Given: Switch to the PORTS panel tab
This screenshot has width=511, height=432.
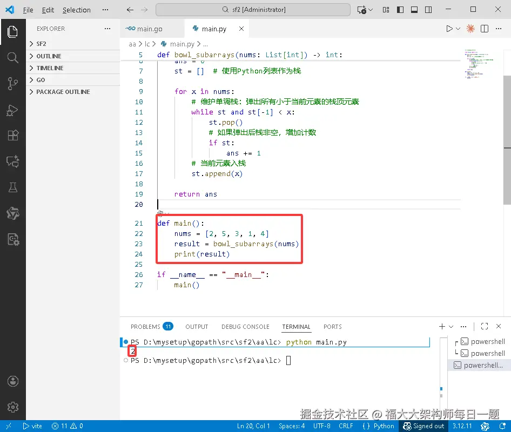Looking at the screenshot, I should point(332,327).
